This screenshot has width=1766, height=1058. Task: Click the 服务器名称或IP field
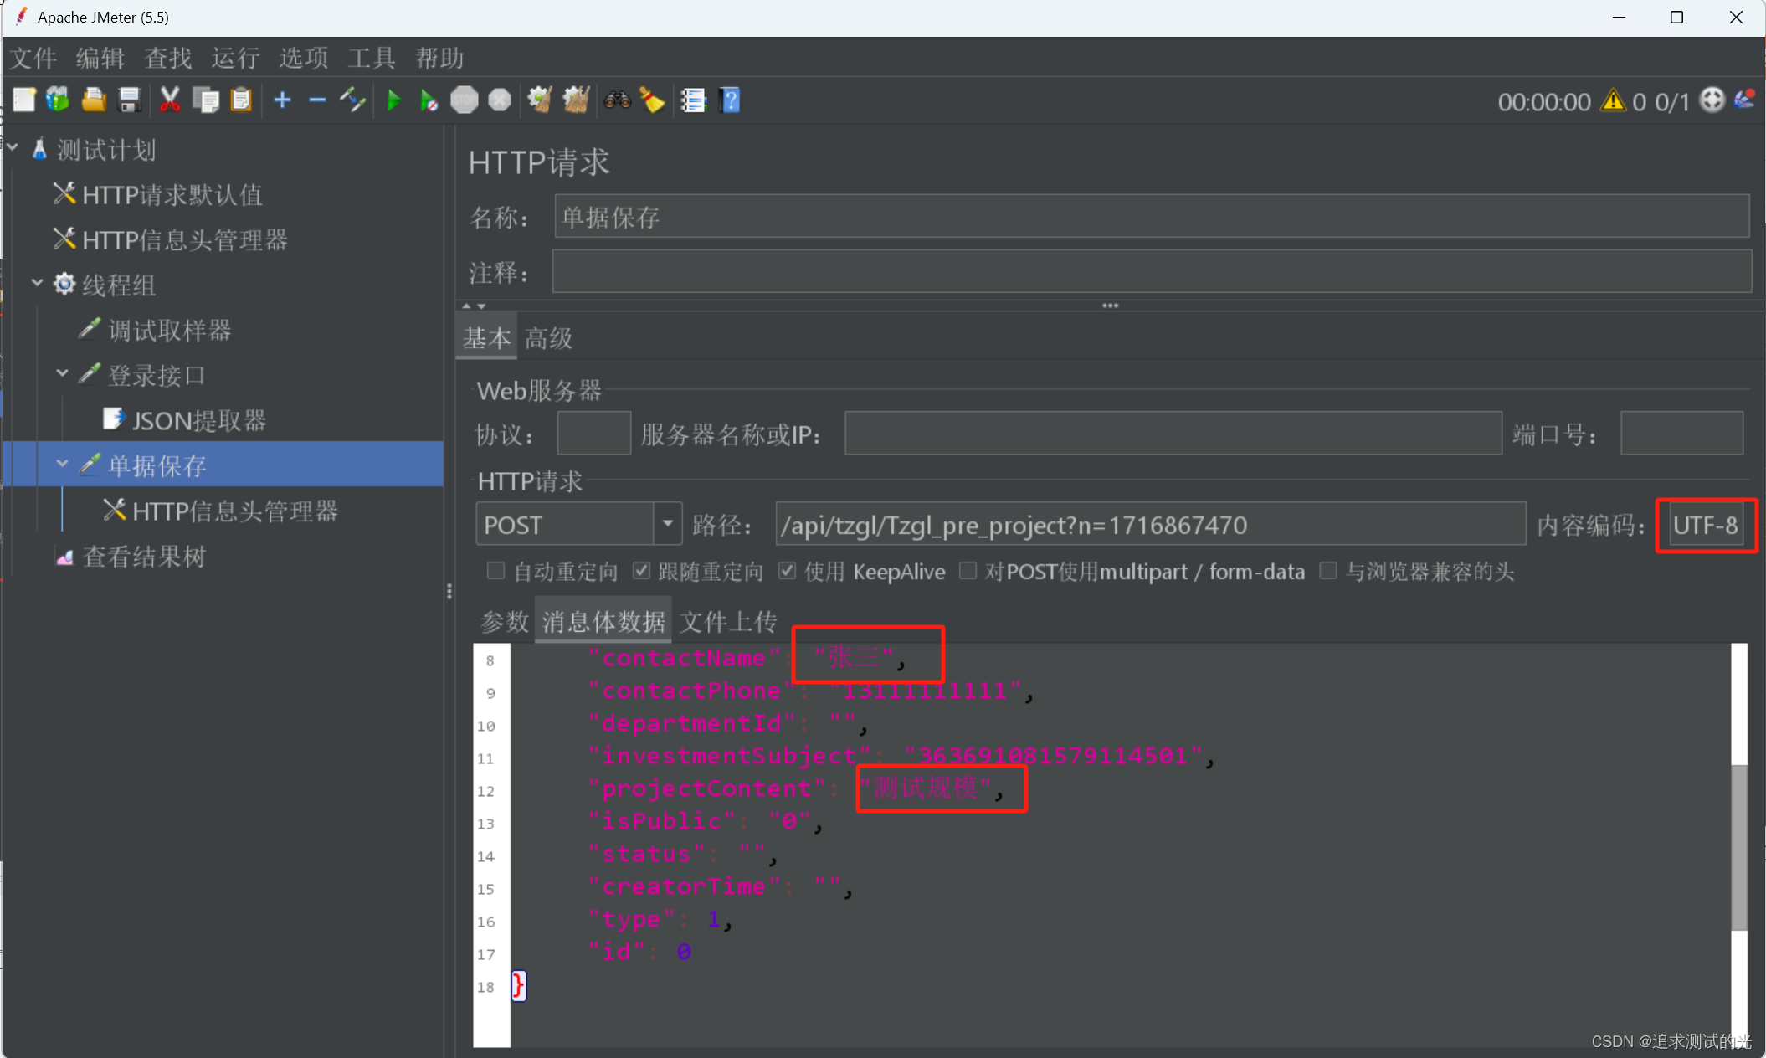point(1173,434)
